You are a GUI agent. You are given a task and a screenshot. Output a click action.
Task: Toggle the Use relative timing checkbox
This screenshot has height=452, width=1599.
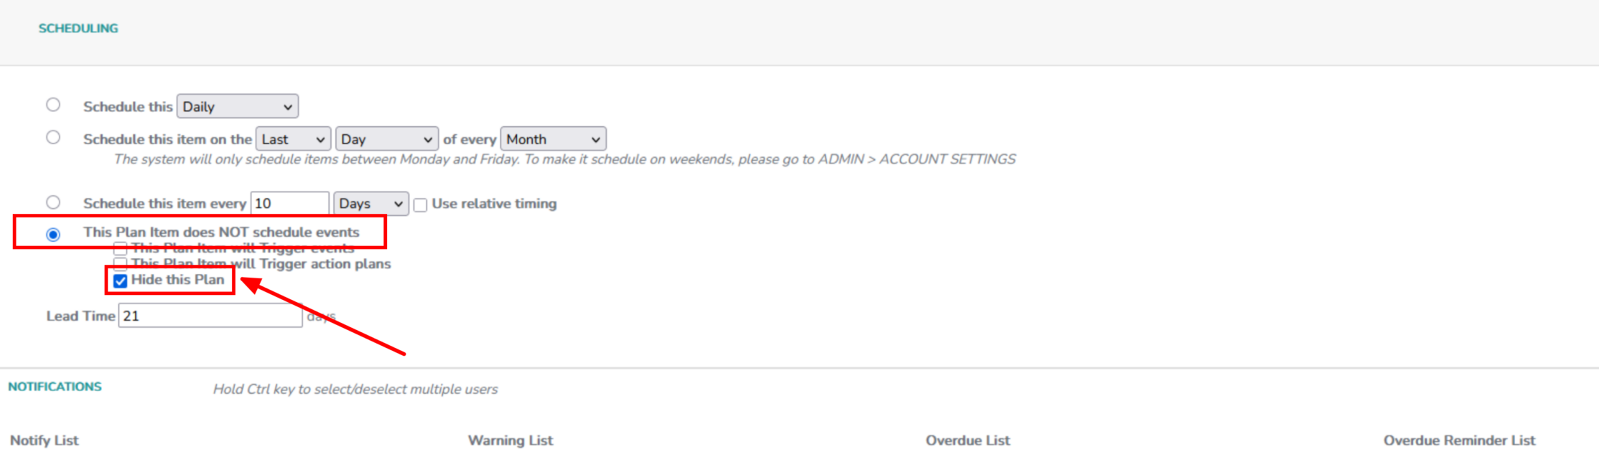[421, 205]
